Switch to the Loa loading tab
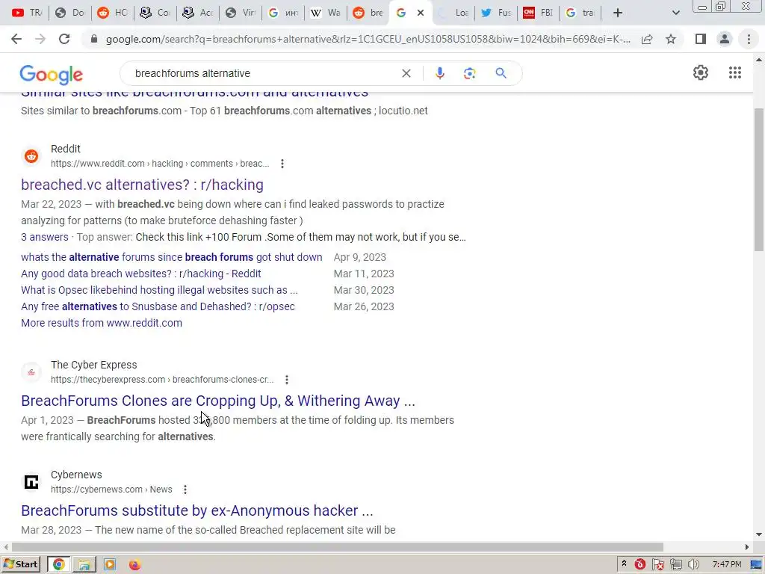The height and width of the screenshot is (574, 765). click(453, 13)
